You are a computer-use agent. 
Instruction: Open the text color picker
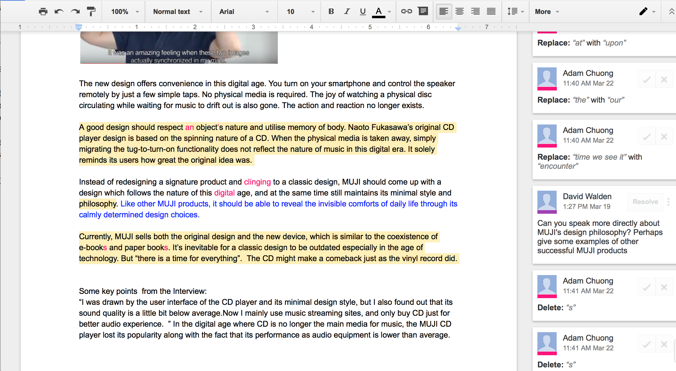379,12
